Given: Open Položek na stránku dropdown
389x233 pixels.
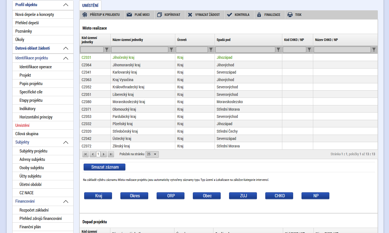Looking at the screenshot, I should click(x=152, y=154).
